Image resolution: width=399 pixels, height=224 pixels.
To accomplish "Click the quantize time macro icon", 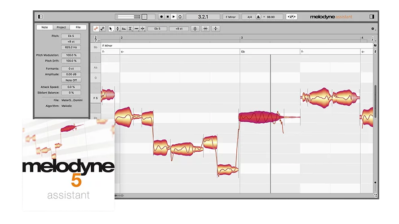I will click(205, 29).
